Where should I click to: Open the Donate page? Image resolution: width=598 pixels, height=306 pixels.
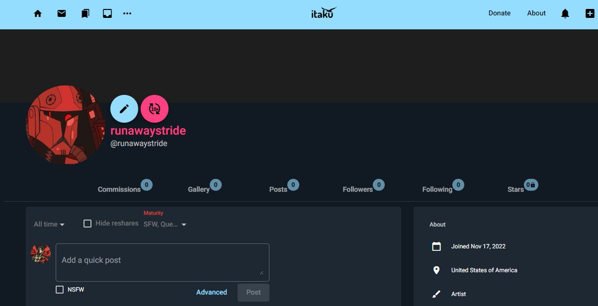click(499, 13)
